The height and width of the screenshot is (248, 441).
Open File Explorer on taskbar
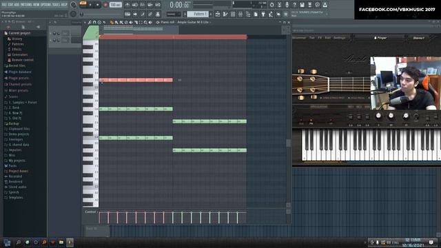pos(61,242)
